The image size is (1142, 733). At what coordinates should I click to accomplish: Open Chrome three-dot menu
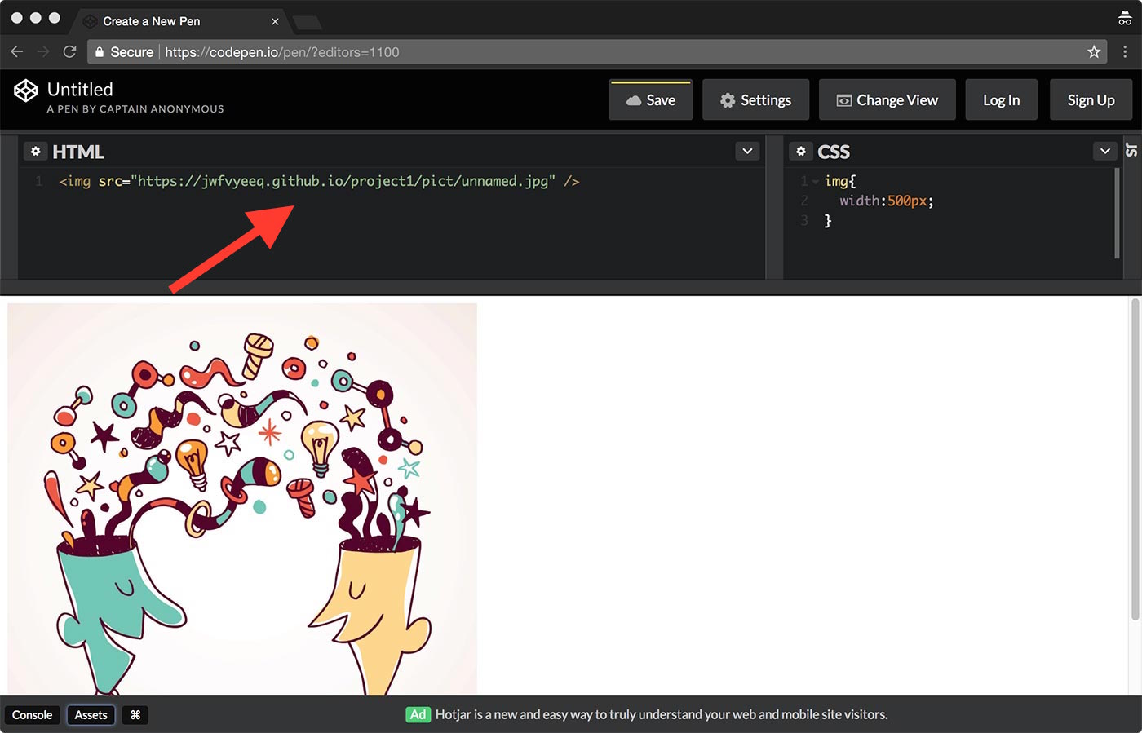click(1125, 52)
